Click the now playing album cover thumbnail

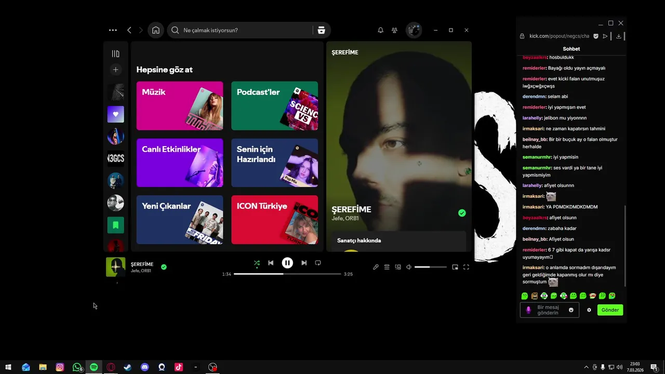[115, 267]
